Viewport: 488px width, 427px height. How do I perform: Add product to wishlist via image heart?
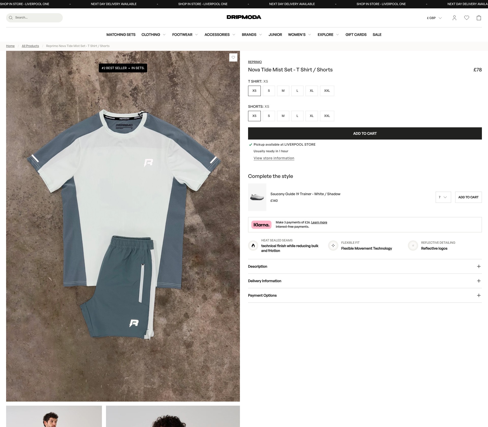(x=233, y=57)
